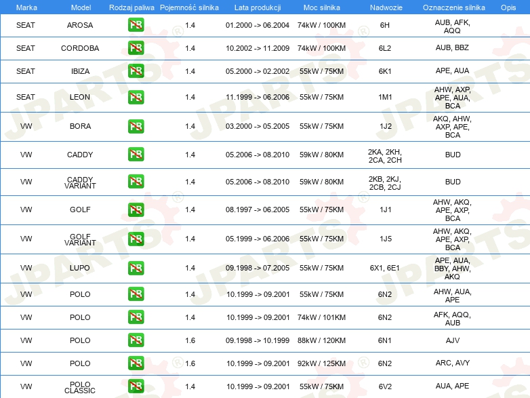This screenshot has width=530, height=398.
Task: Click the fuel icon in the SEAT IBIZA row
Action: 136,71
